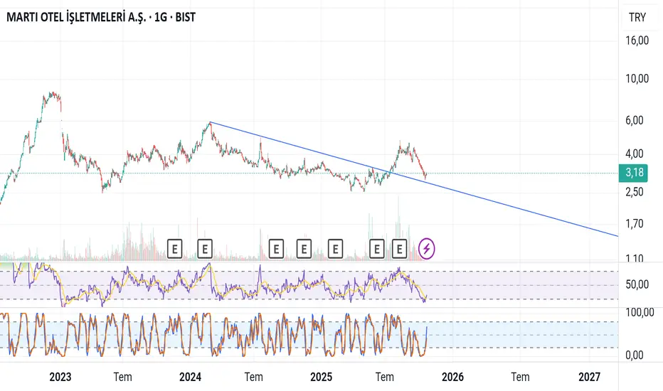Click the 10,00 price scale label

pos(637,79)
